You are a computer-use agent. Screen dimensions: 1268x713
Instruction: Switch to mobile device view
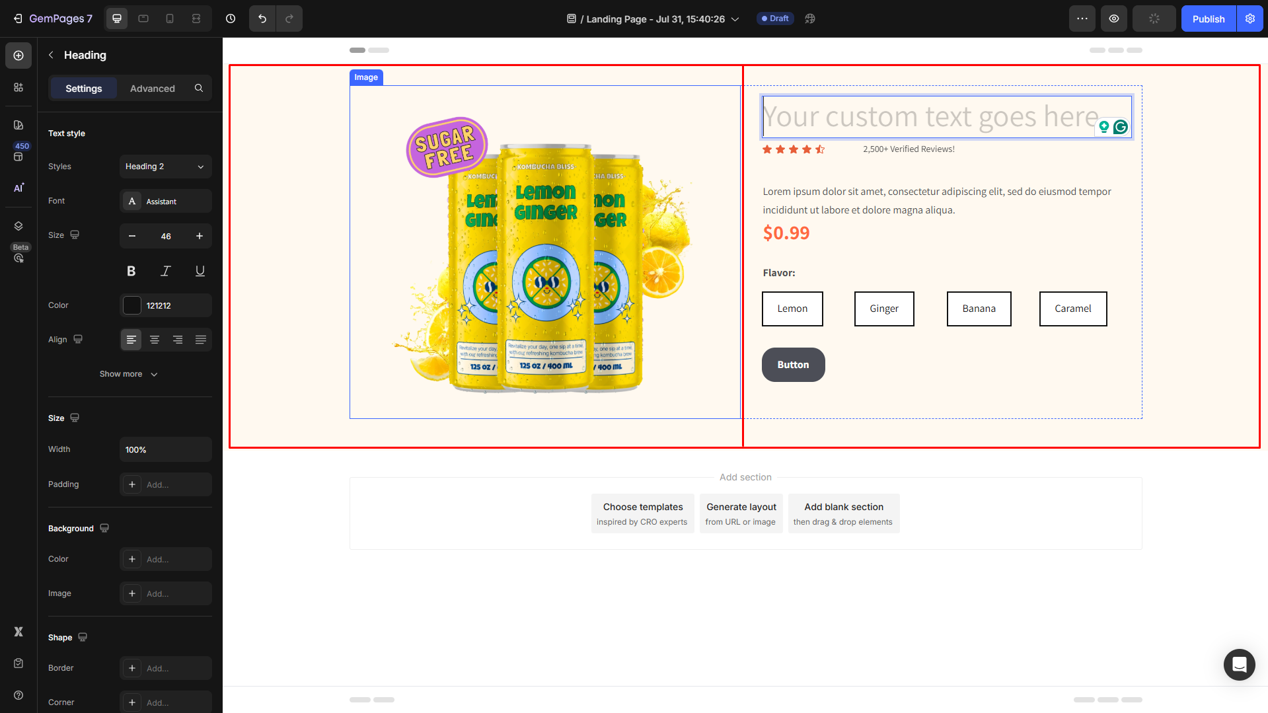(x=170, y=19)
